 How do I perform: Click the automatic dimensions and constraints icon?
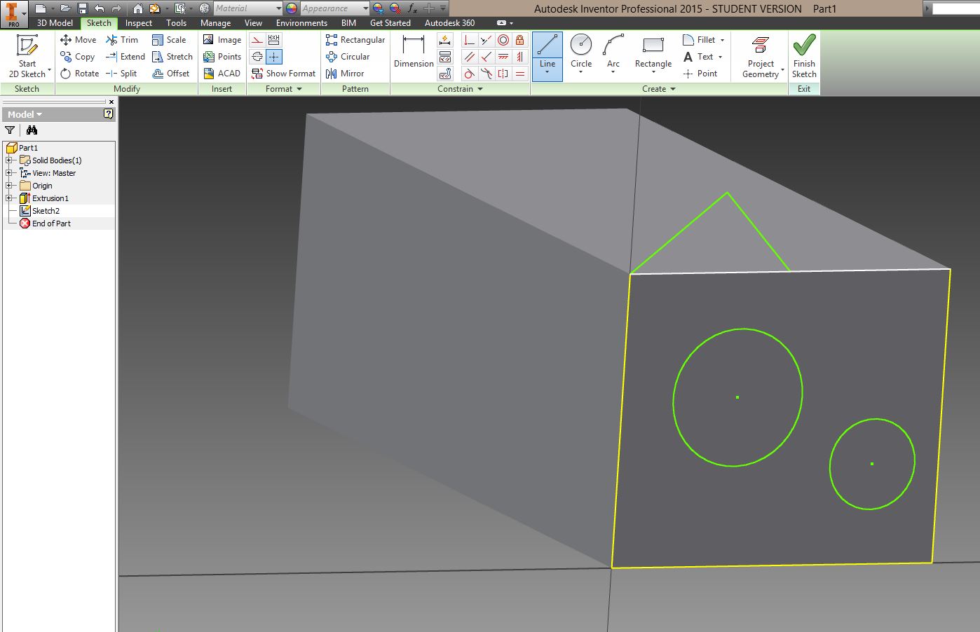pyautogui.click(x=445, y=40)
